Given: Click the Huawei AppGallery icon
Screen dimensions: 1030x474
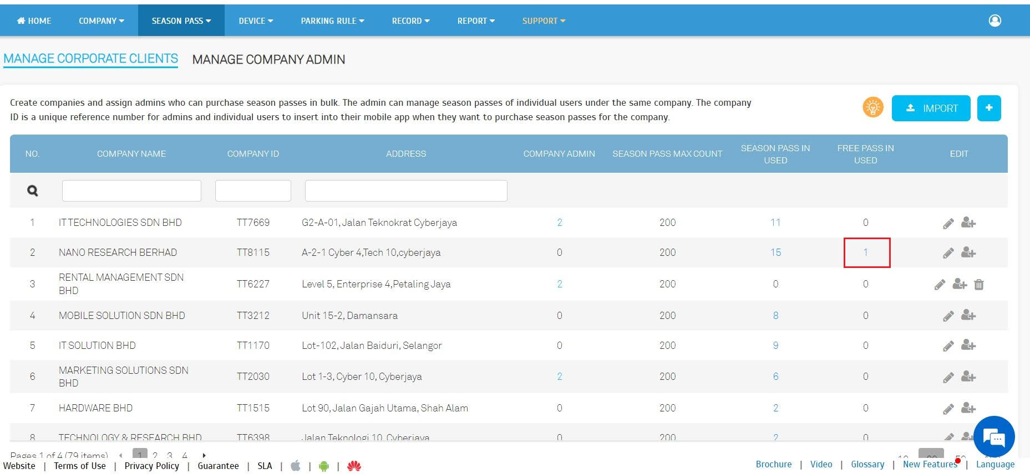Looking at the screenshot, I should (x=354, y=466).
